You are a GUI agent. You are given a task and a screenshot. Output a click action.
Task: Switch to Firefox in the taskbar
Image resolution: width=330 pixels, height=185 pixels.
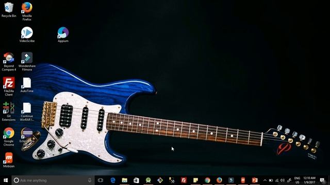(219, 180)
